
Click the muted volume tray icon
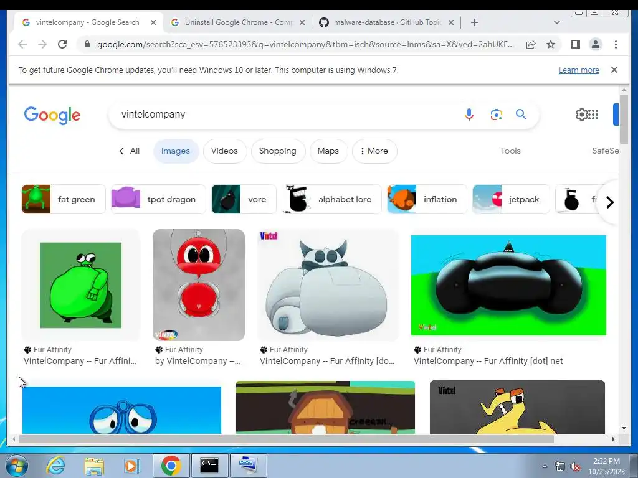pos(575,467)
